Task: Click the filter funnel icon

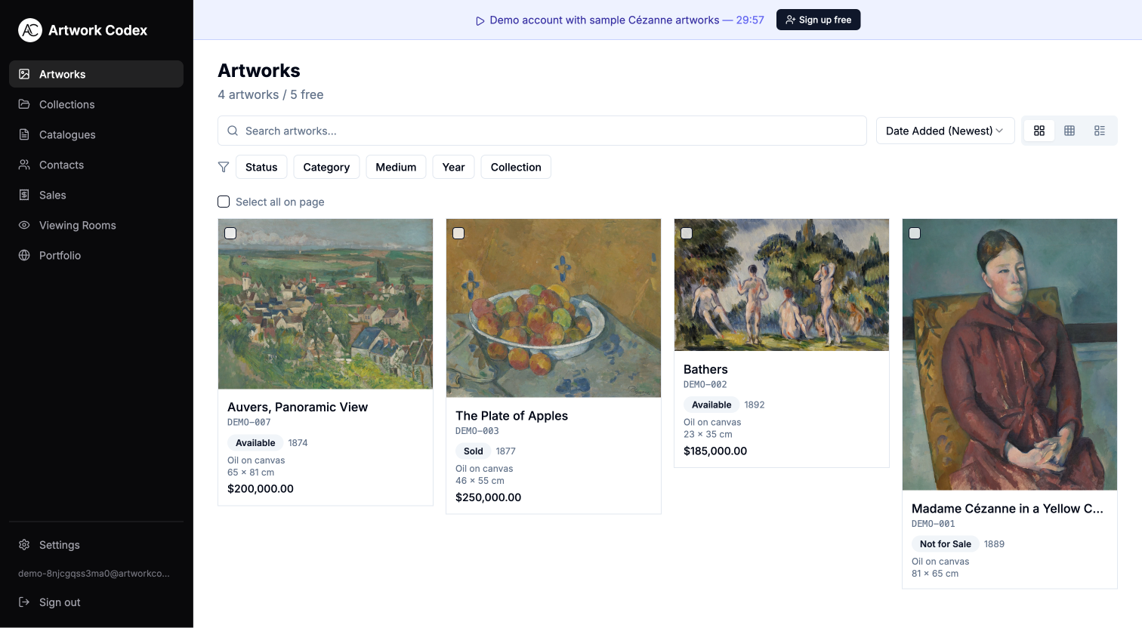Action: pos(223,167)
